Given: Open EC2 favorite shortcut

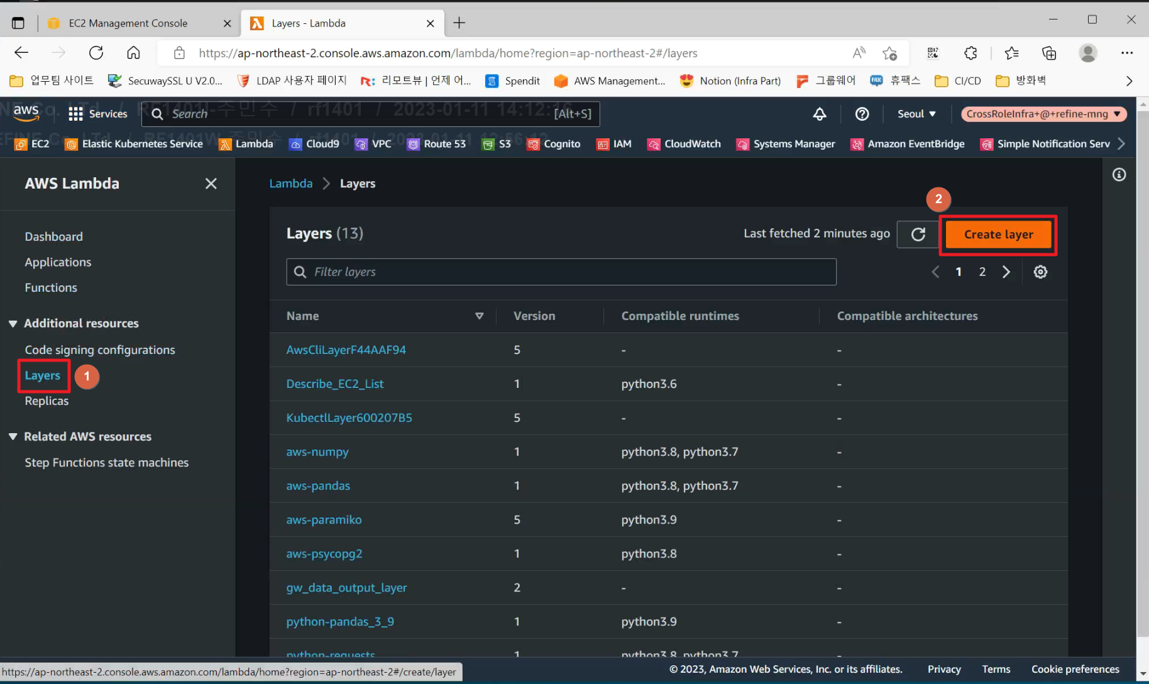Looking at the screenshot, I should click(x=32, y=144).
